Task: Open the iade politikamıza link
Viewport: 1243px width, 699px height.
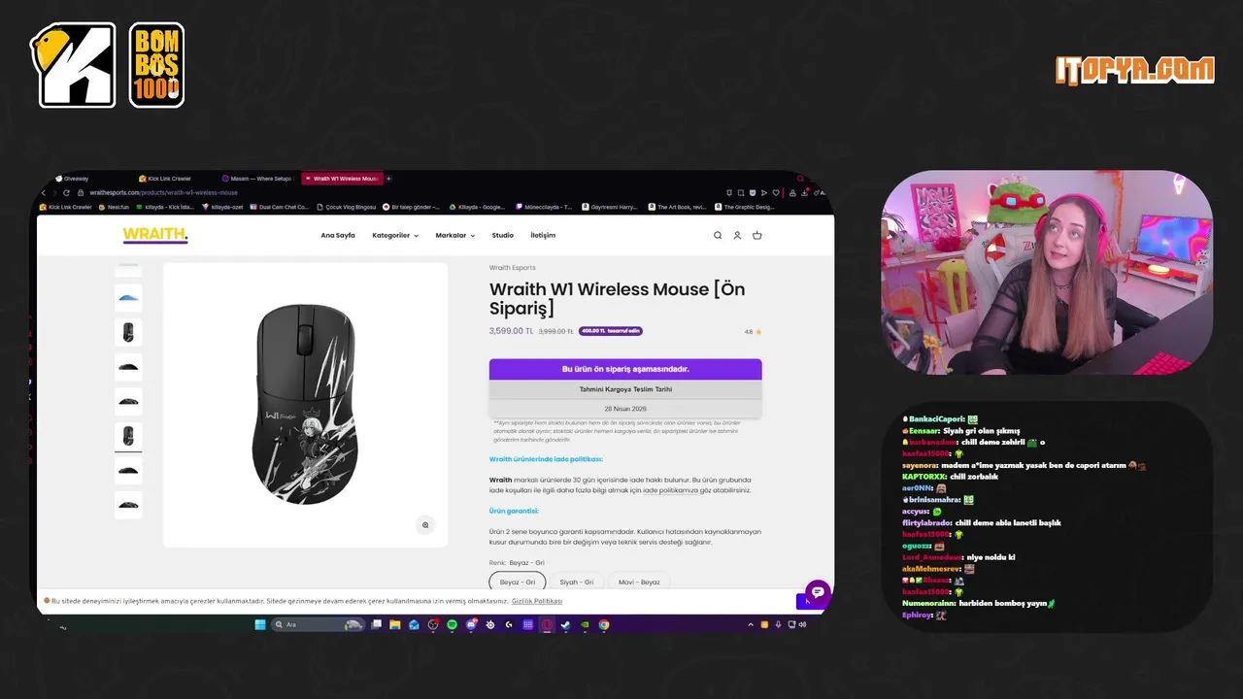Action: 671,490
